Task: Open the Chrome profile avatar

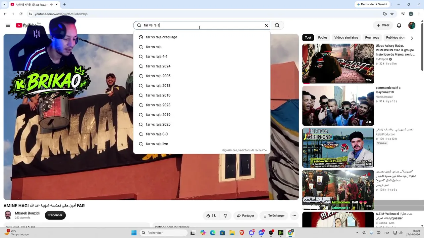Action: pos(411,14)
